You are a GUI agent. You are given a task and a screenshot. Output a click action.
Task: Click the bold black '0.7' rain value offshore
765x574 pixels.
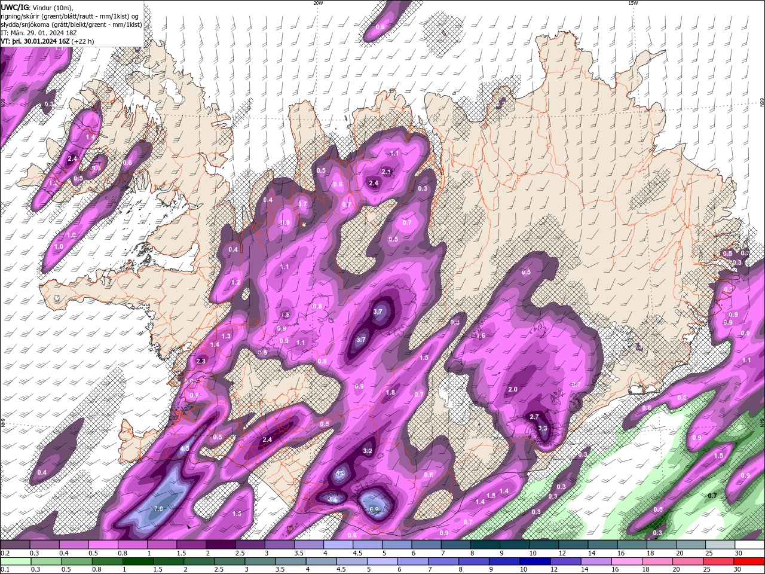pyautogui.click(x=712, y=496)
